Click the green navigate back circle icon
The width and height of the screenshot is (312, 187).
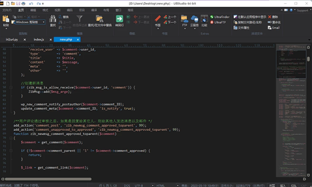tap(128, 17)
